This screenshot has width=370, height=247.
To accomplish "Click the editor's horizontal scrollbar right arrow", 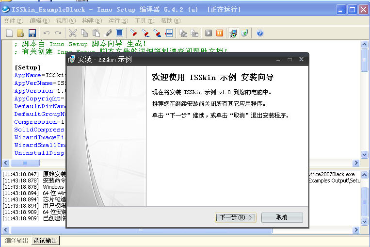I will [356, 163].
